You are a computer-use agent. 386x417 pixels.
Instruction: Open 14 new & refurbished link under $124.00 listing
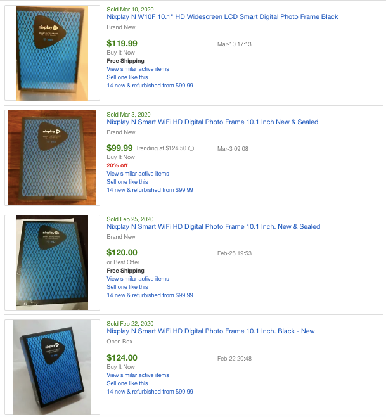(x=150, y=392)
